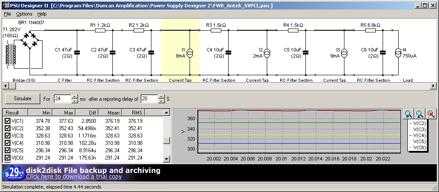Click the schematic scroll-right arrow
Viewport: 439px width, 192px height.
click(x=433, y=86)
